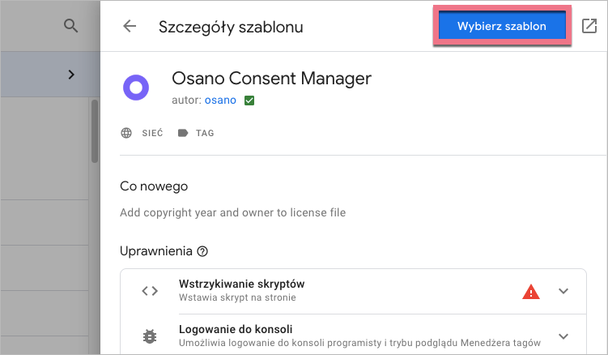The image size is (608, 355).
Task: Click the right chevron in left panel
Action: tap(71, 75)
